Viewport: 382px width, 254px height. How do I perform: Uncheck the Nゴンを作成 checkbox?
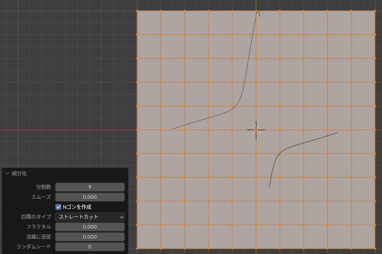pos(58,207)
